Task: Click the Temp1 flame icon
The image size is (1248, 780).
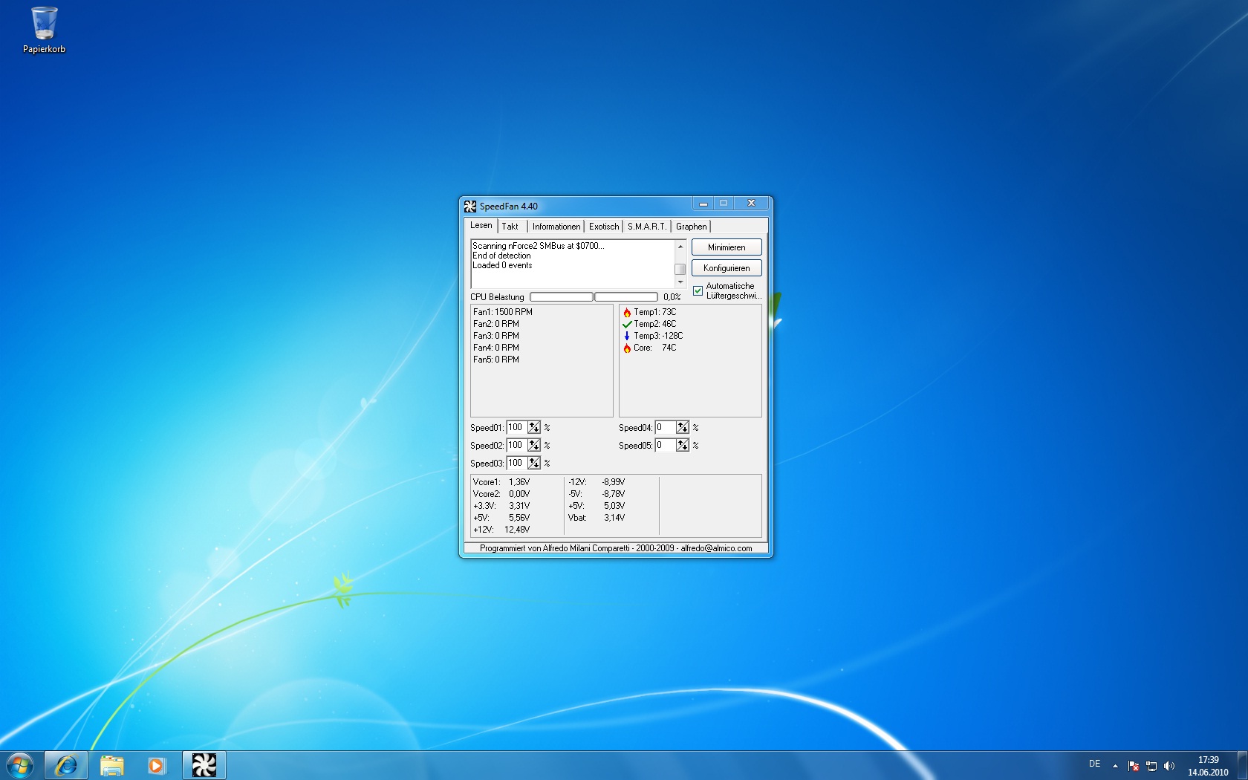Action: point(627,313)
